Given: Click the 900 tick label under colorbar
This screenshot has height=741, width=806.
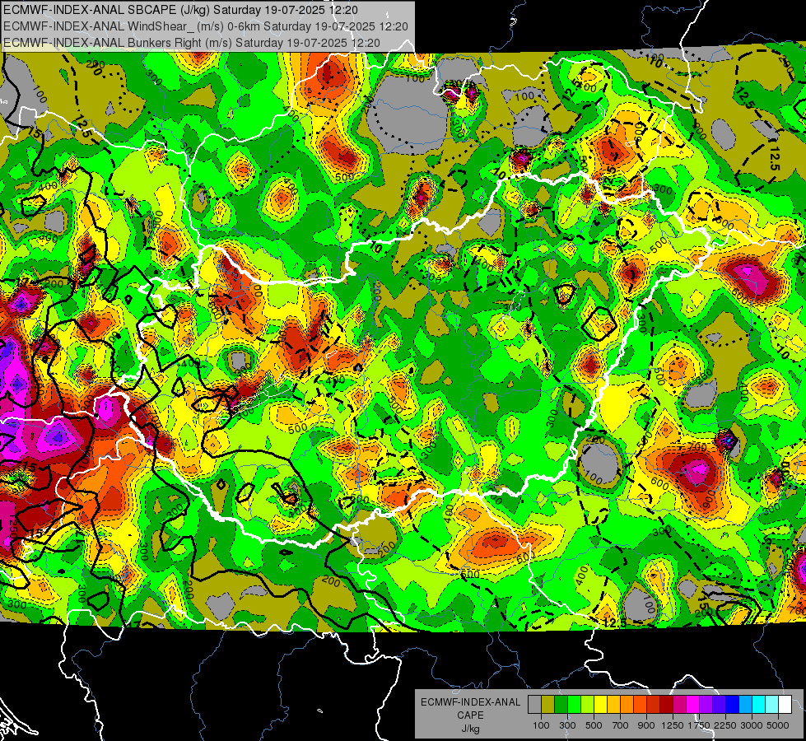Looking at the screenshot, I should 646,726.
